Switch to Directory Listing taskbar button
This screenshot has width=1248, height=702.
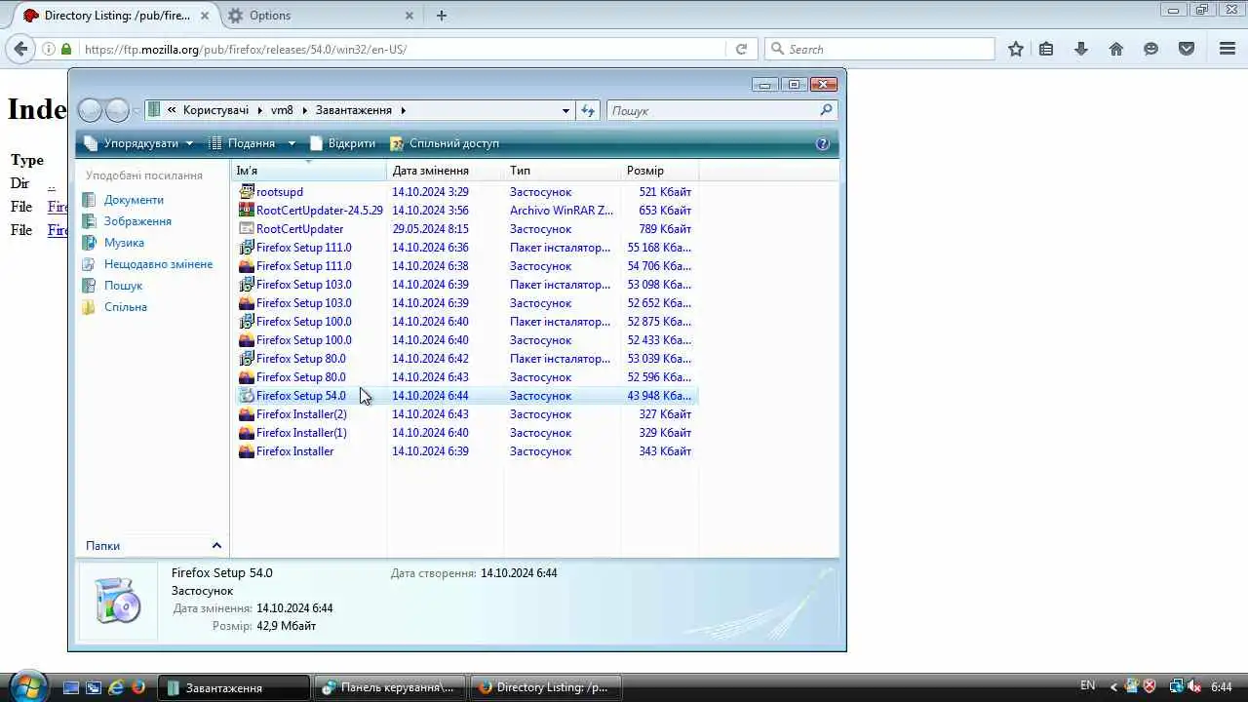click(546, 687)
